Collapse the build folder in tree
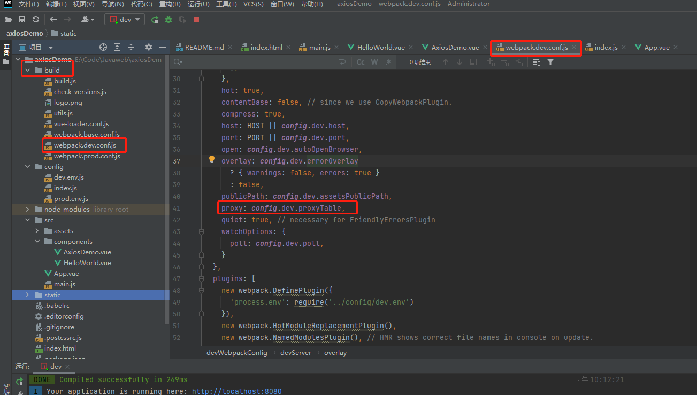This screenshot has height=395, width=697. pyautogui.click(x=28, y=70)
